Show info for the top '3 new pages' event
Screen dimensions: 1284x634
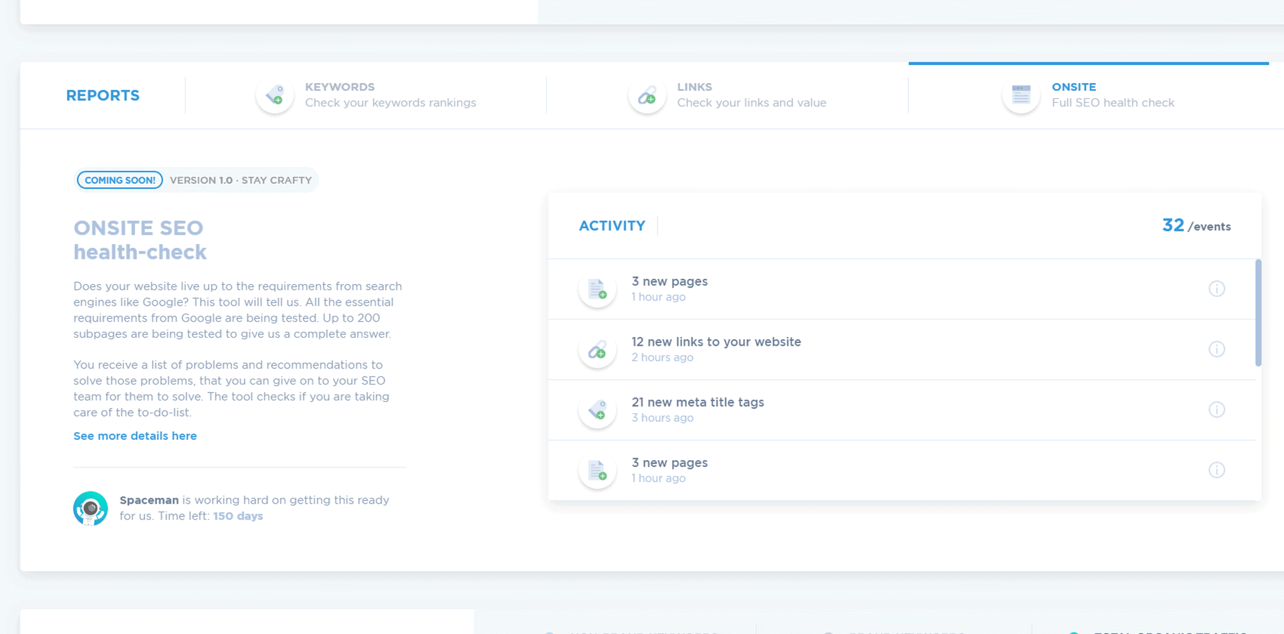(1216, 289)
